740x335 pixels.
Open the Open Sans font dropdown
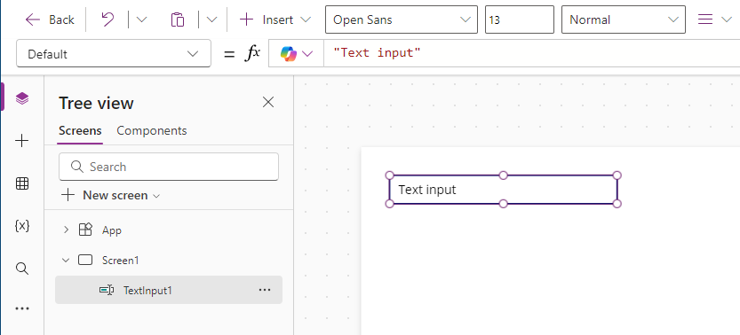402,19
